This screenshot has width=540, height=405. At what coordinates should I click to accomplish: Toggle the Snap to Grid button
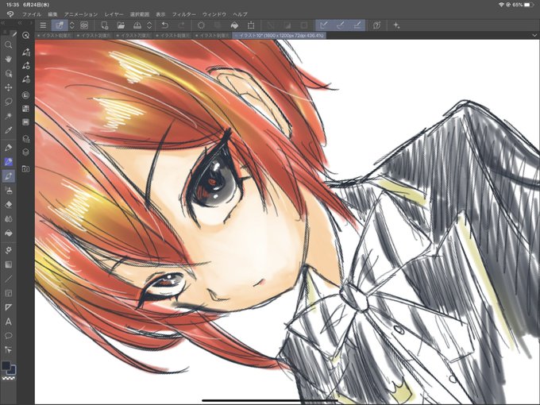click(x=357, y=25)
